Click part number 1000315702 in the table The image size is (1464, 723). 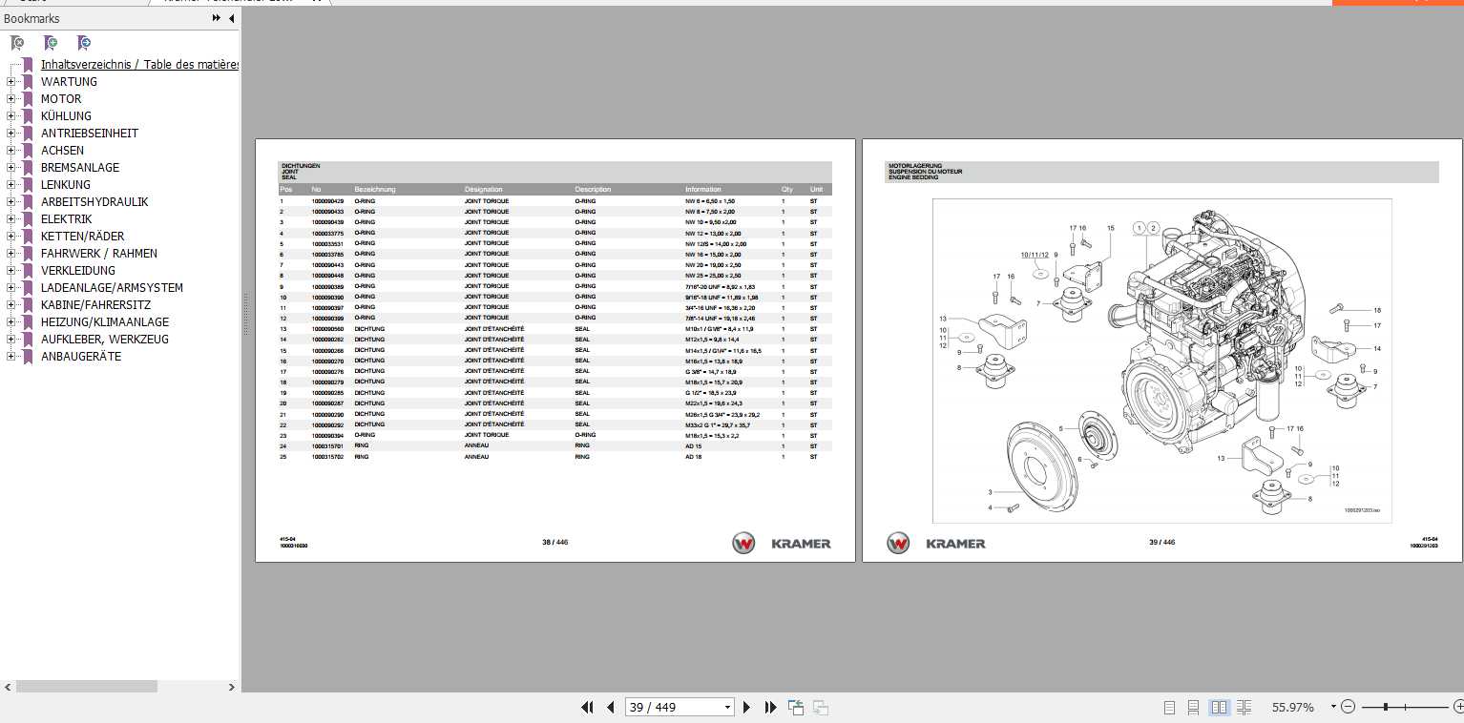tap(327, 457)
